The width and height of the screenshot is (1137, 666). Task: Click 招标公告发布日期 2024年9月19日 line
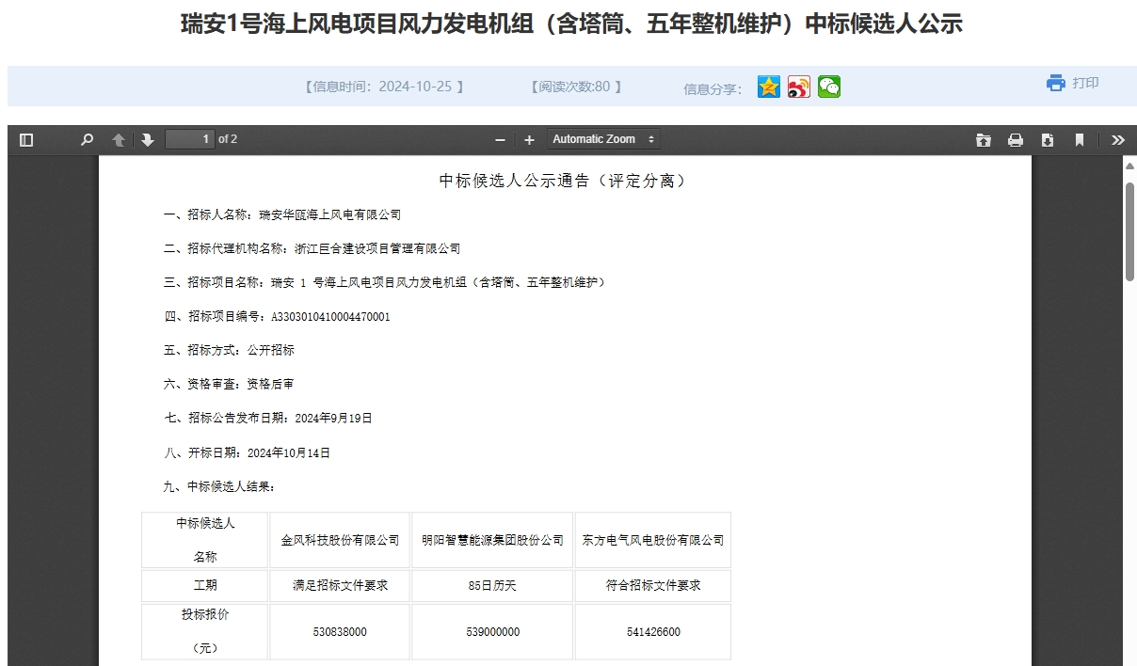pyautogui.click(x=268, y=418)
